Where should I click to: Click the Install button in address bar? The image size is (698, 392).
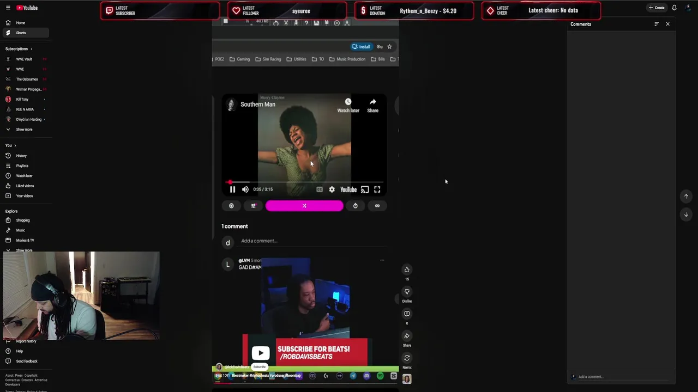point(361,47)
